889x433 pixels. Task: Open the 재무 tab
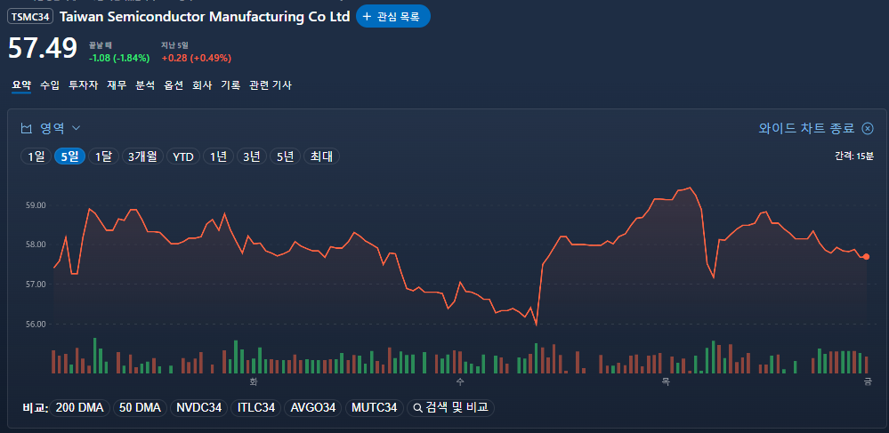[117, 85]
